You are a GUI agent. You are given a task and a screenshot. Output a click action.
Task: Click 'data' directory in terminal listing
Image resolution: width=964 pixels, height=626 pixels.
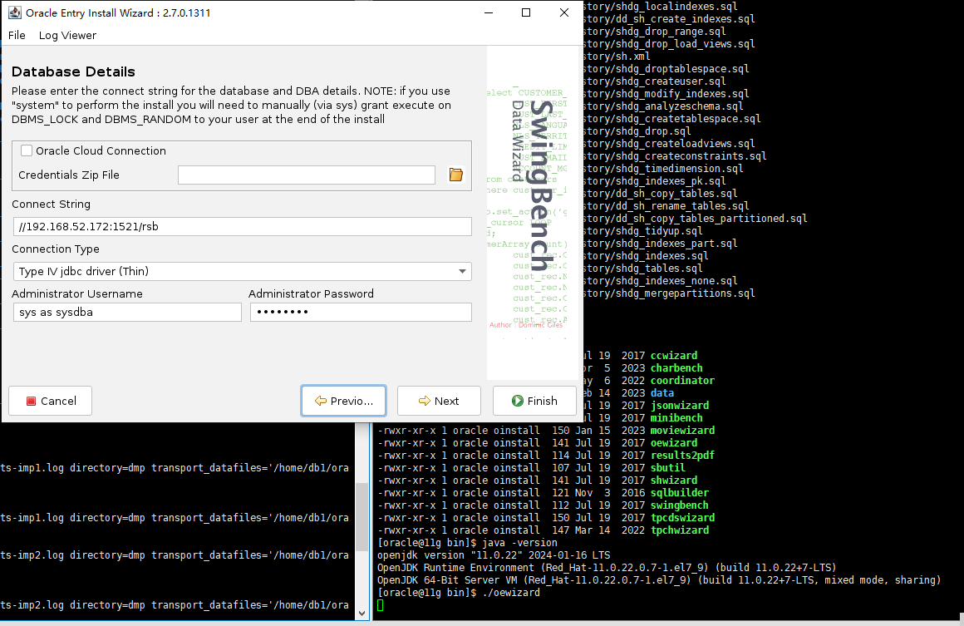click(x=662, y=393)
